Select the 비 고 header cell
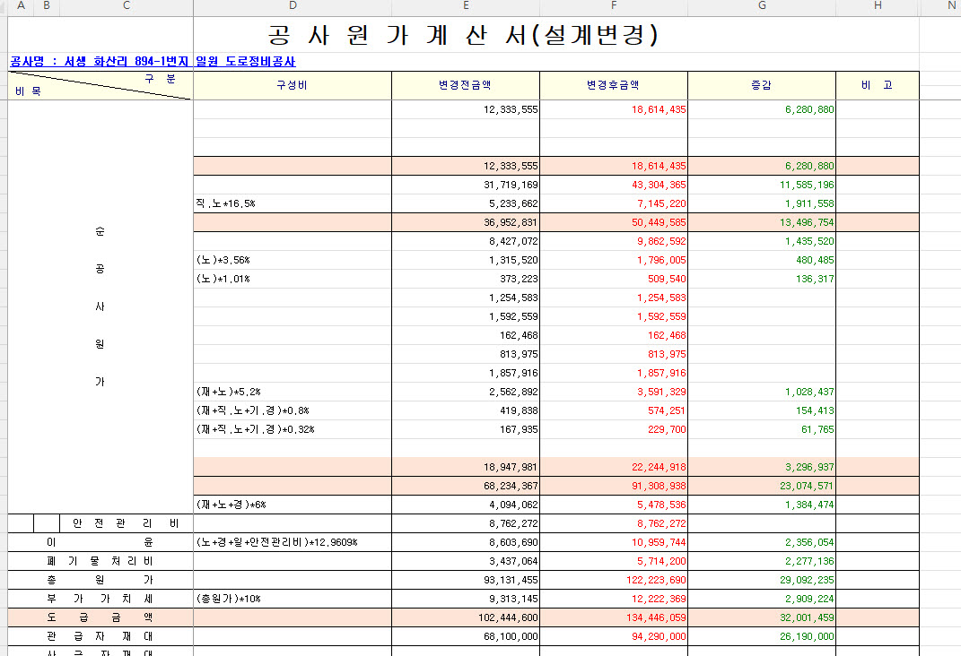 (x=877, y=85)
